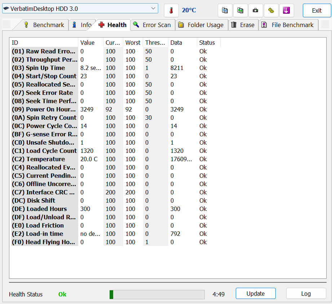Click the copy screenshot to clipboard icon

tap(240, 10)
